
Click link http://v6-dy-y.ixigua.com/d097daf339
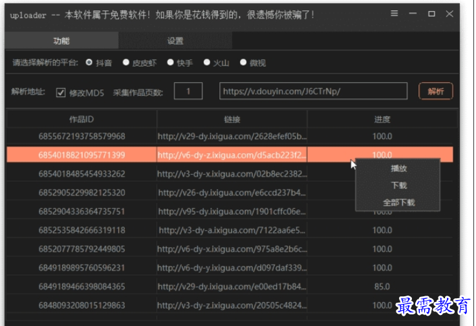[232, 268]
